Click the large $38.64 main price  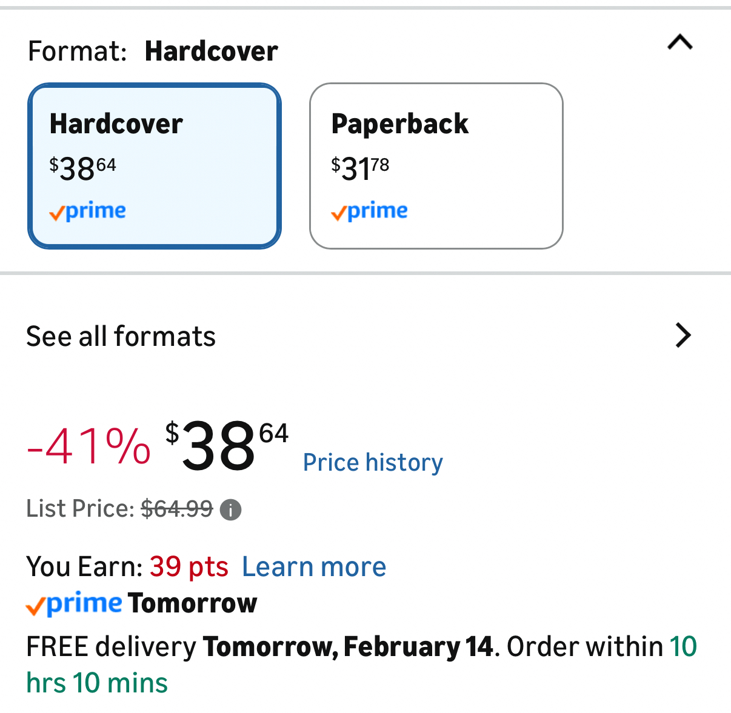coord(227,447)
